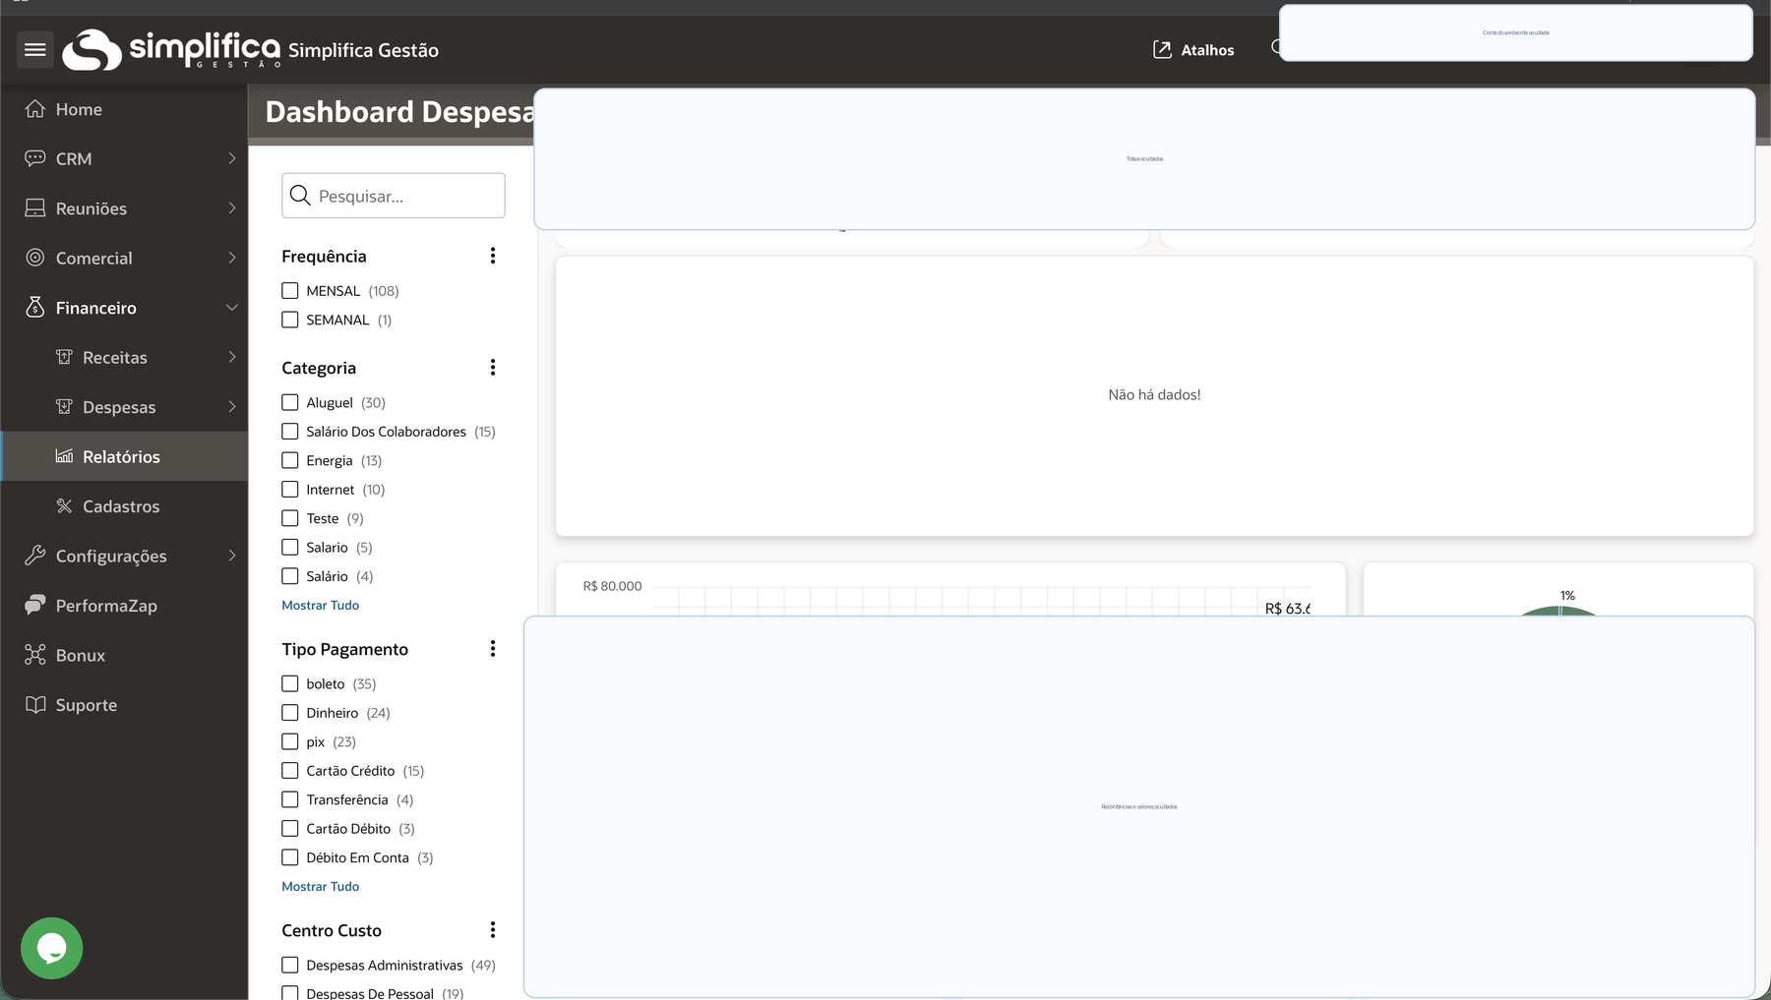Open Frequência filter options menu
Image resolution: width=1771 pixels, height=1000 pixels.
point(493,256)
